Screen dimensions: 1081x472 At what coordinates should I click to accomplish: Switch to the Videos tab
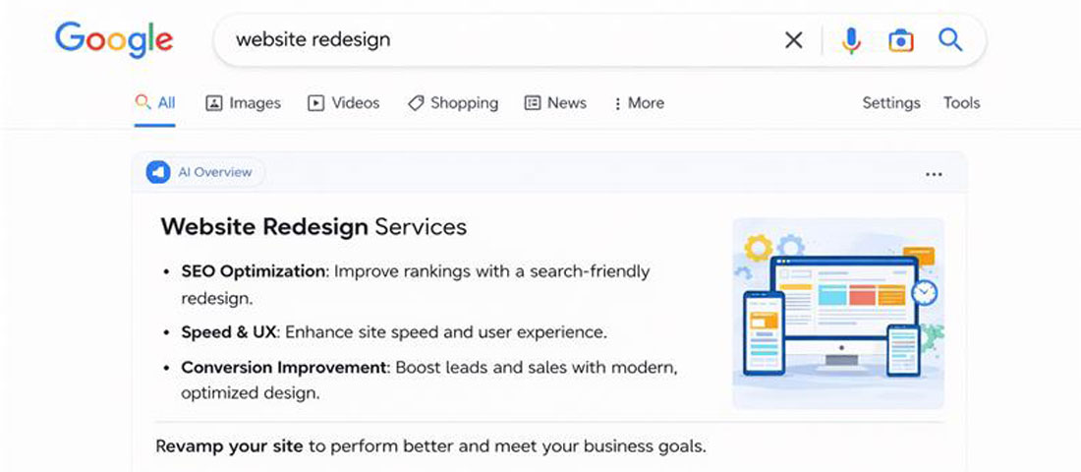click(343, 103)
